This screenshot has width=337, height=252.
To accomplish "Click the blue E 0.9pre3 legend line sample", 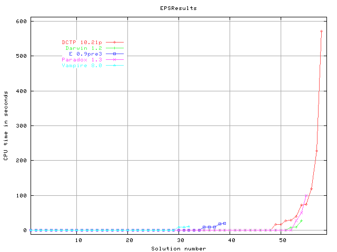I will click(115, 54).
